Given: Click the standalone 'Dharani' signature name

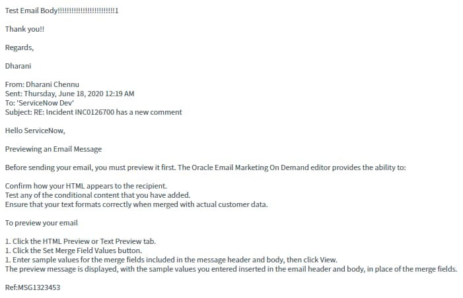Looking at the screenshot, I should (x=18, y=65).
